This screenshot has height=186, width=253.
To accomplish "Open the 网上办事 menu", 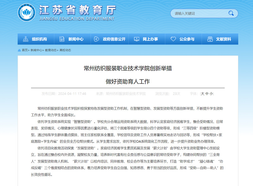I will pyautogui.click(x=150, y=39).
